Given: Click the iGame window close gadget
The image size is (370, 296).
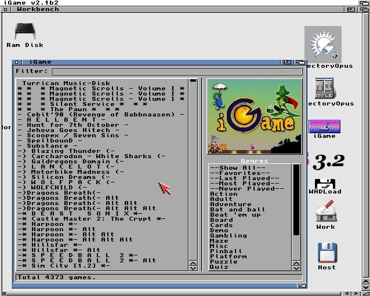Looking at the screenshot, I should (16, 62).
